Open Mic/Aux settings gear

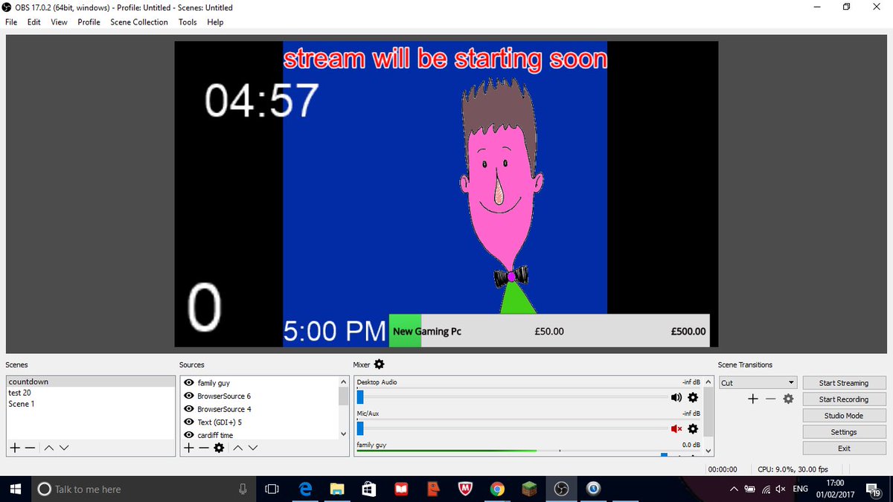pyautogui.click(x=693, y=428)
